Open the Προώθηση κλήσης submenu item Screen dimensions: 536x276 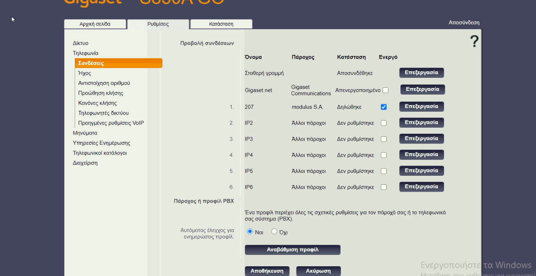100,93
